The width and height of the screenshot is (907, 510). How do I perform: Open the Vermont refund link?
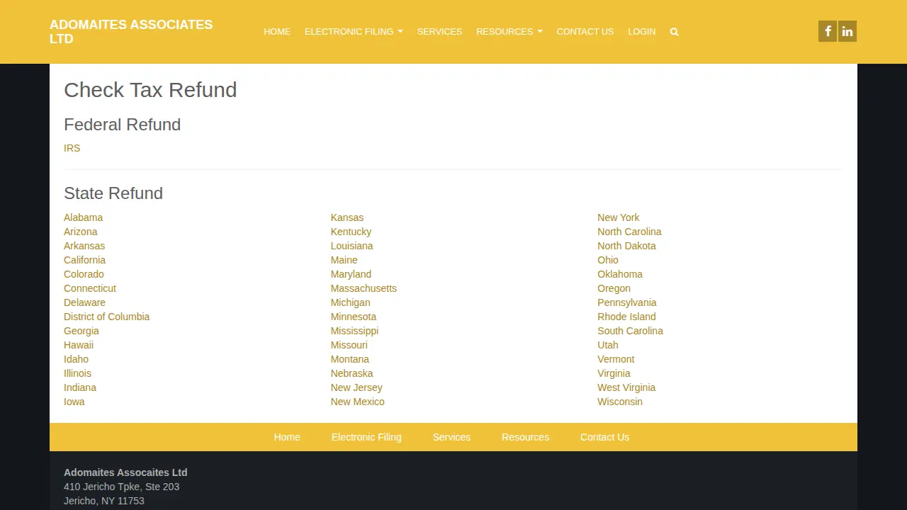pyautogui.click(x=616, y=359)
